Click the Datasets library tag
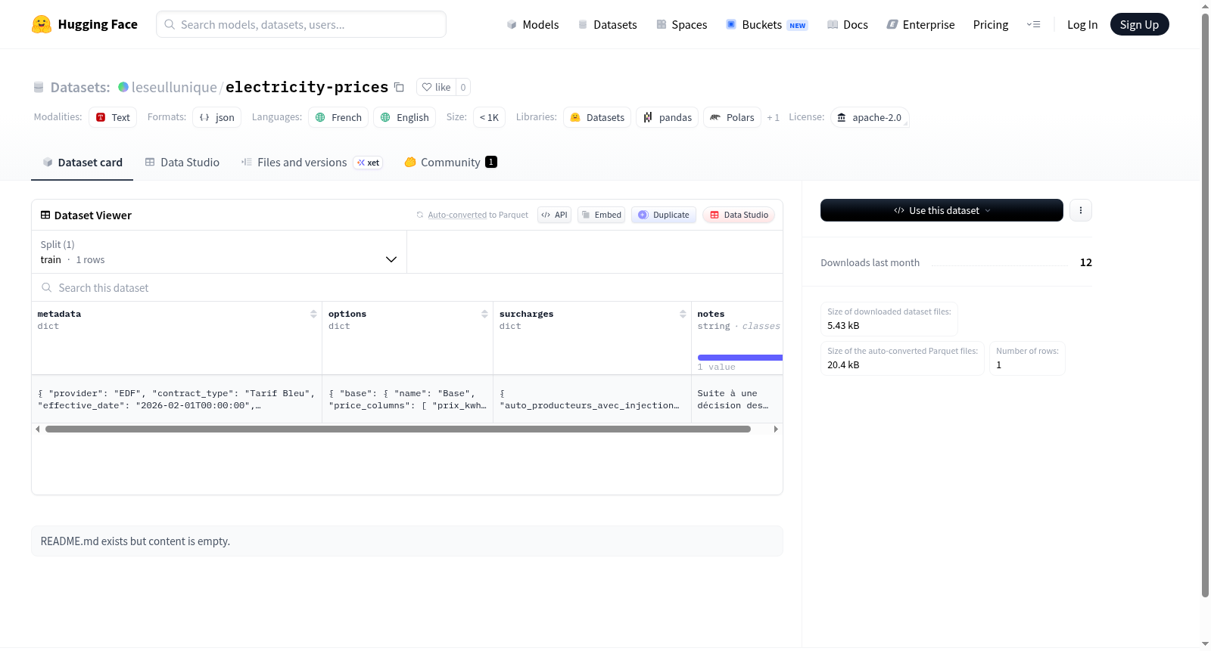1211x651 pixels. 597,117
